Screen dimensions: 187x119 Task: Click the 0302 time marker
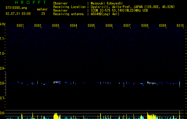pos(38,26)
